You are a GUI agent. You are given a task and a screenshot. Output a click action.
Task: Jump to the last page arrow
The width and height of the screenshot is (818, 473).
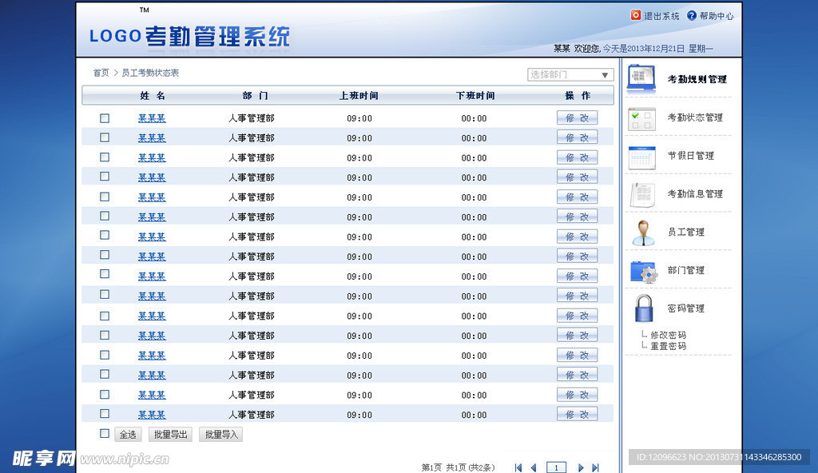[595, 467]
